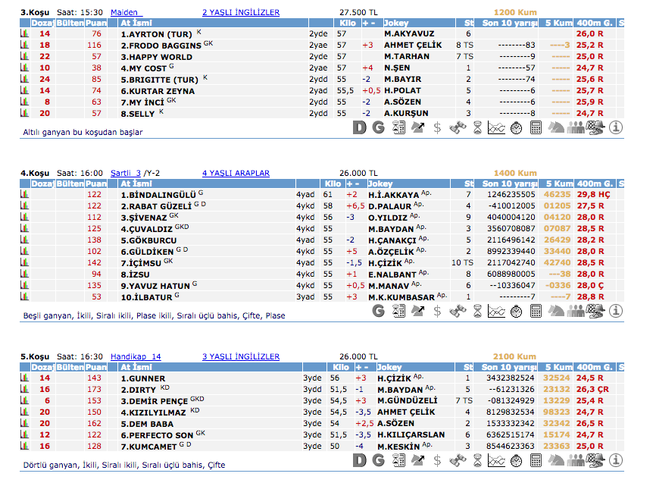
Task: Click the D icon under 3.Koşu table
Action: click(360, 127)
